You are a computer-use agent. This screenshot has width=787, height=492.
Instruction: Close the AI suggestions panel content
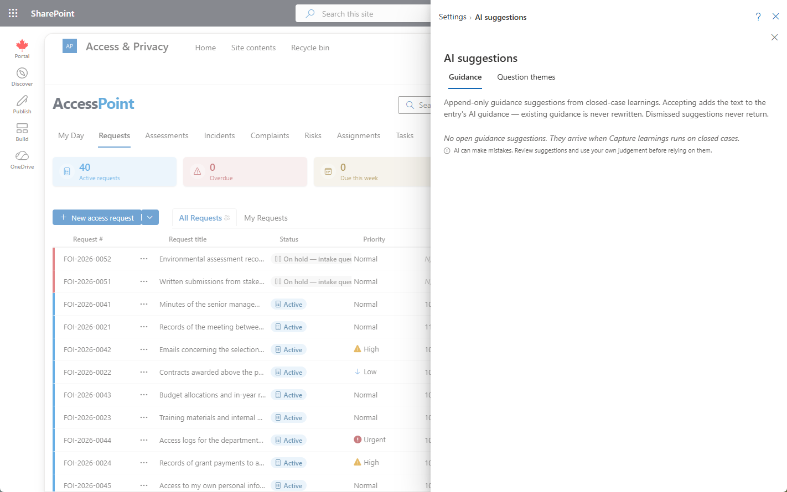tap(774, 37)
